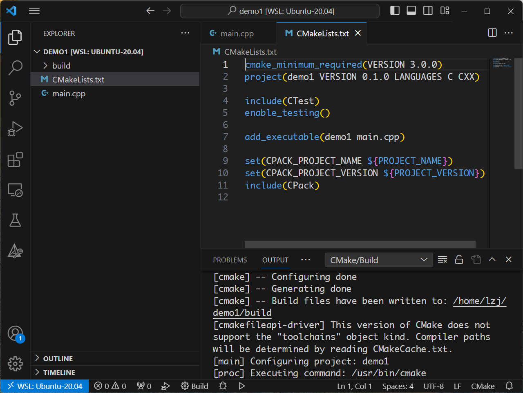Open the notification bell in the status bar
The height and width of the screenshot is (393, 523).
pos(509,386)
